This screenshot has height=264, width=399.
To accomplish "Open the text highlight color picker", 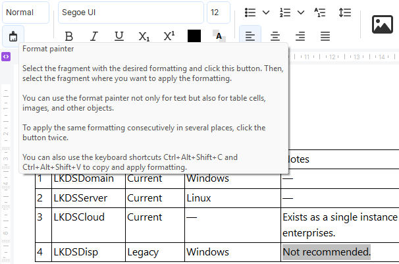I will (x=219, y=36).
